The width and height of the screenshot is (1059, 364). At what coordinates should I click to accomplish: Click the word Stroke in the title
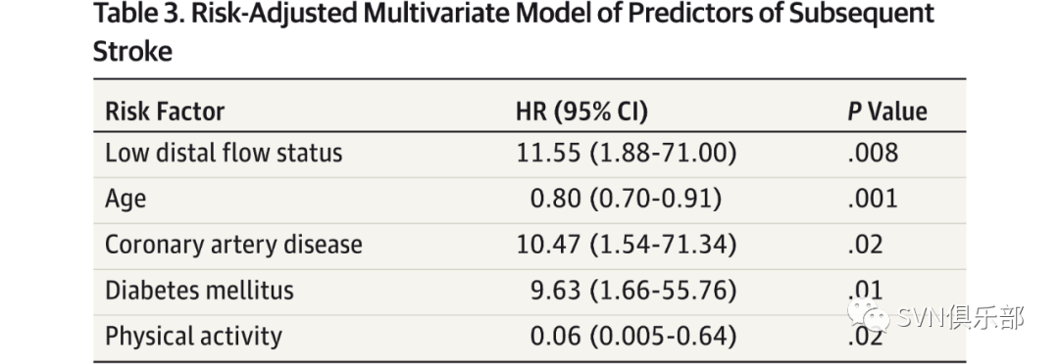(132, 51)
